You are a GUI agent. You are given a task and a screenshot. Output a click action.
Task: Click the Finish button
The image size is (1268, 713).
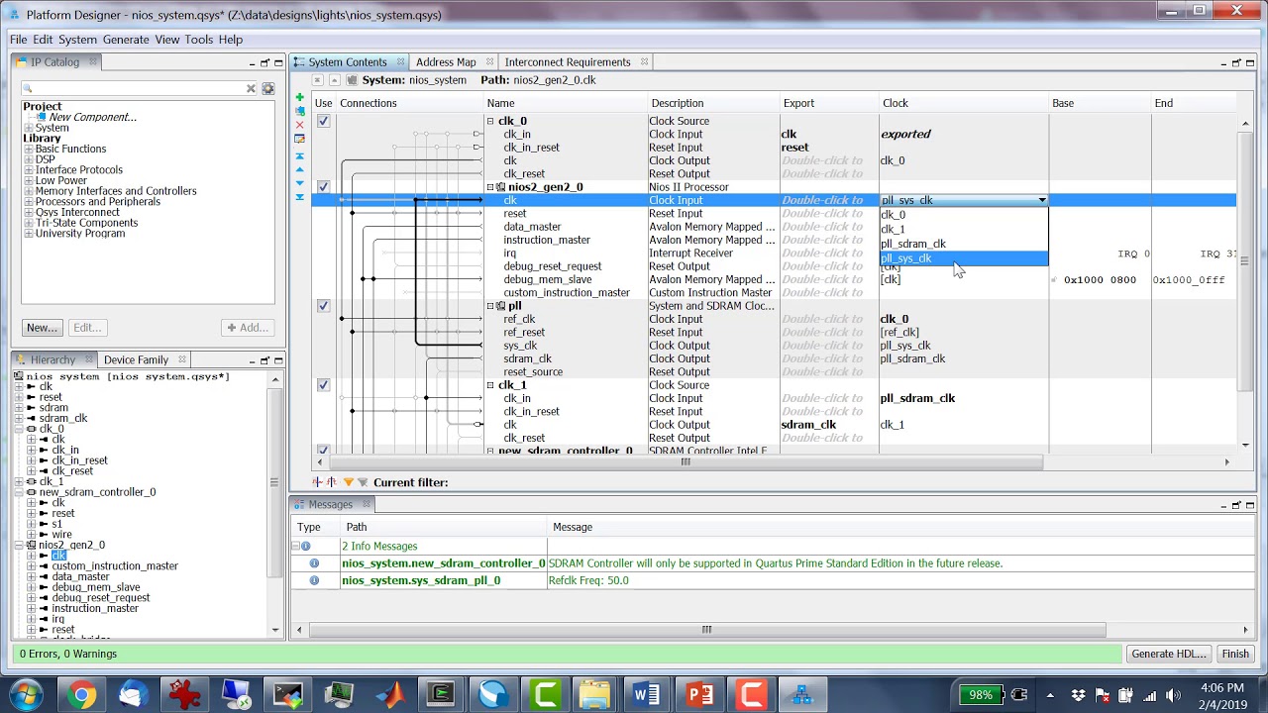[1235, 654]
